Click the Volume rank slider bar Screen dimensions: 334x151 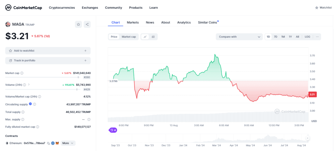click(43, 90)
